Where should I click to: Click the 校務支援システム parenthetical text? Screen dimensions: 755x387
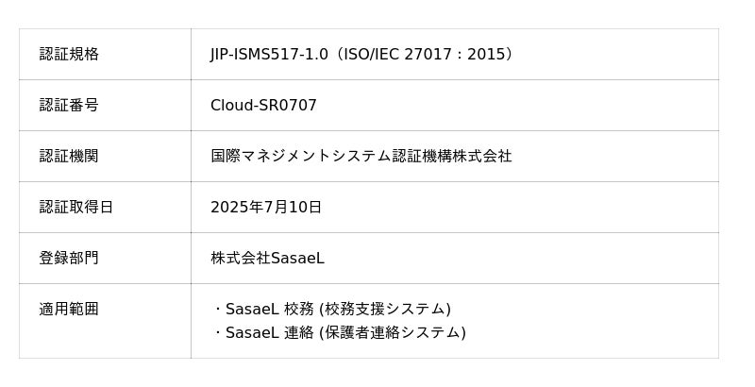[x=385, y=310]
